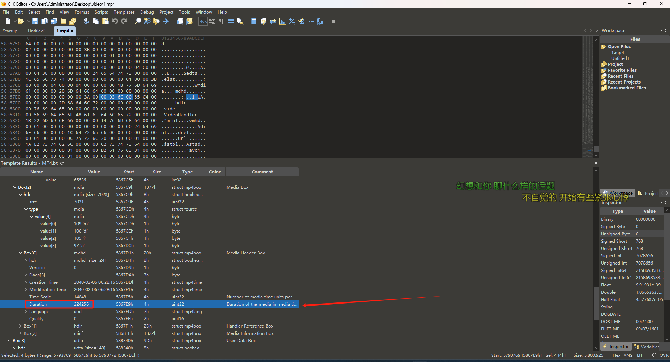
Task: Open the Replace tool icon
Action: pos(147,21)
